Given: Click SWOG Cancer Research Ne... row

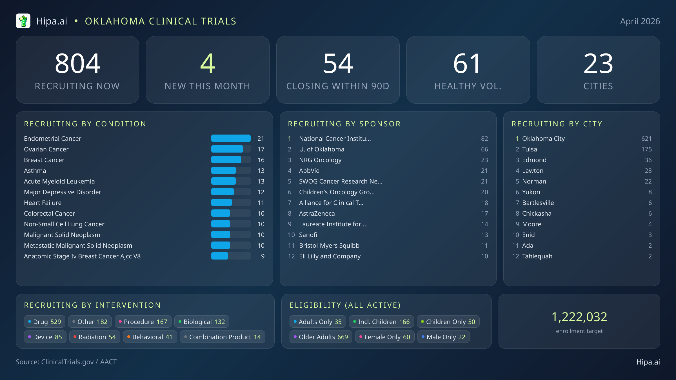Looking at the screenshot, I should click(388, 181).
